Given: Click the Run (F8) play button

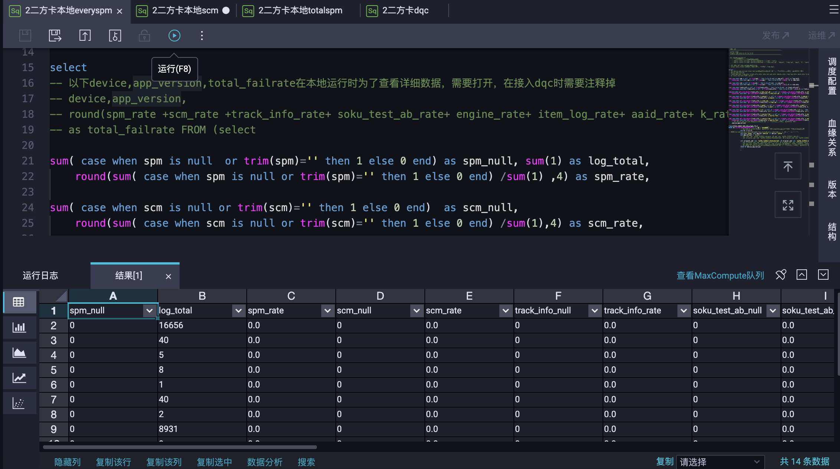Looking at the screenshot, I should coord(174,36).
